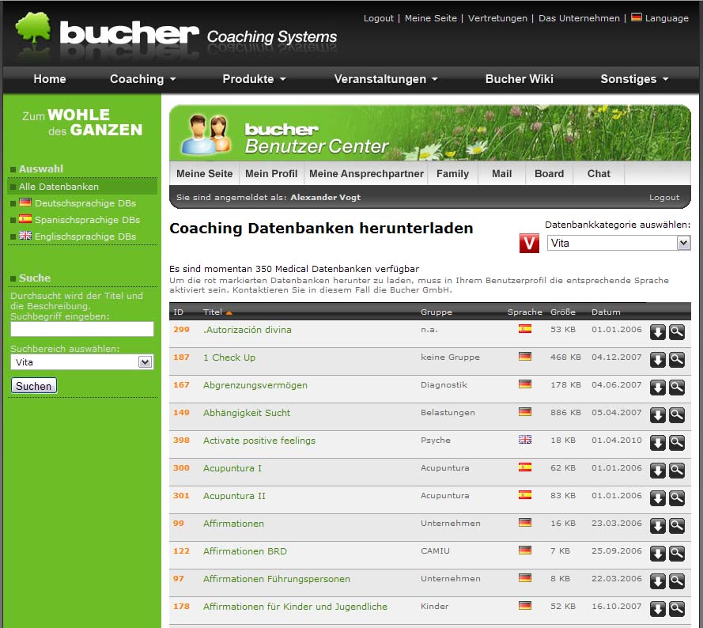Open the Family tab
This screenshot has height=628, width=703.
point(453,173)
